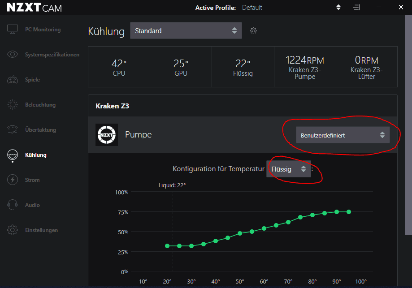Click the Systemspezifikationen eye icon
This screenshot has height=288, width=412.
coord(13,54)
